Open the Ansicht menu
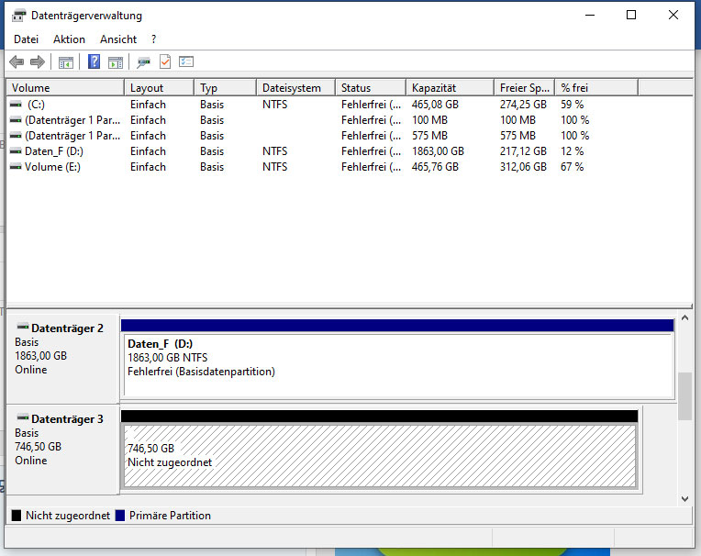 pos(118,39)
